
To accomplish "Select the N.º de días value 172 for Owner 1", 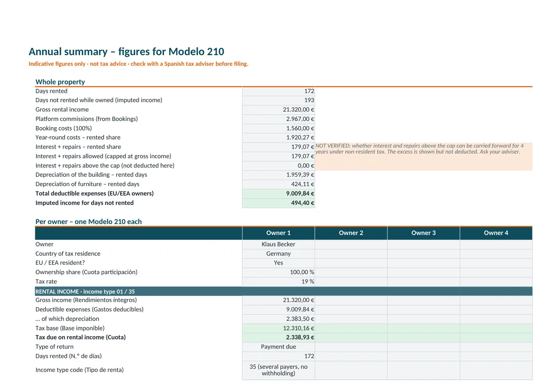I will coord(279,356).
